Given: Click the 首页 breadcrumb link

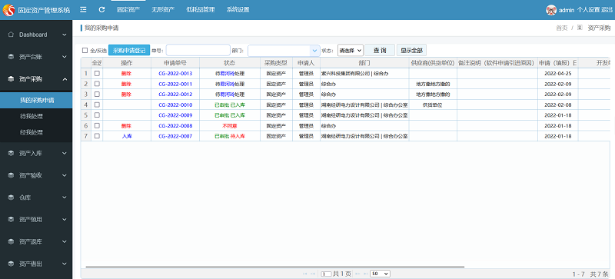Looking at the screenshot, I should (562, 28).
